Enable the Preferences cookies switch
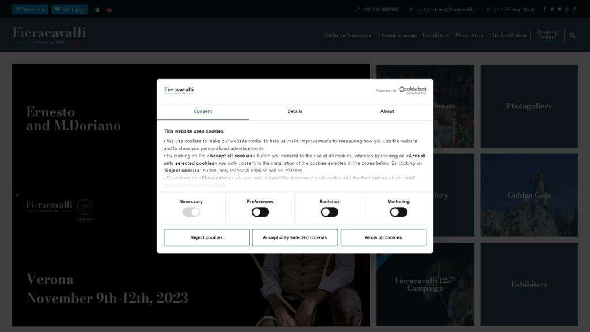 (x=260, y=212)
